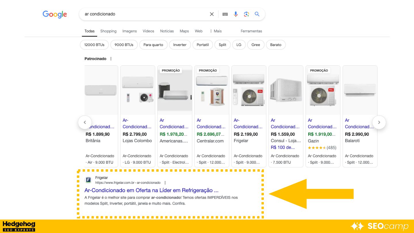
Task: Switch to the Shopping tab
Action: pyautogui.click(x=108, y=31)
